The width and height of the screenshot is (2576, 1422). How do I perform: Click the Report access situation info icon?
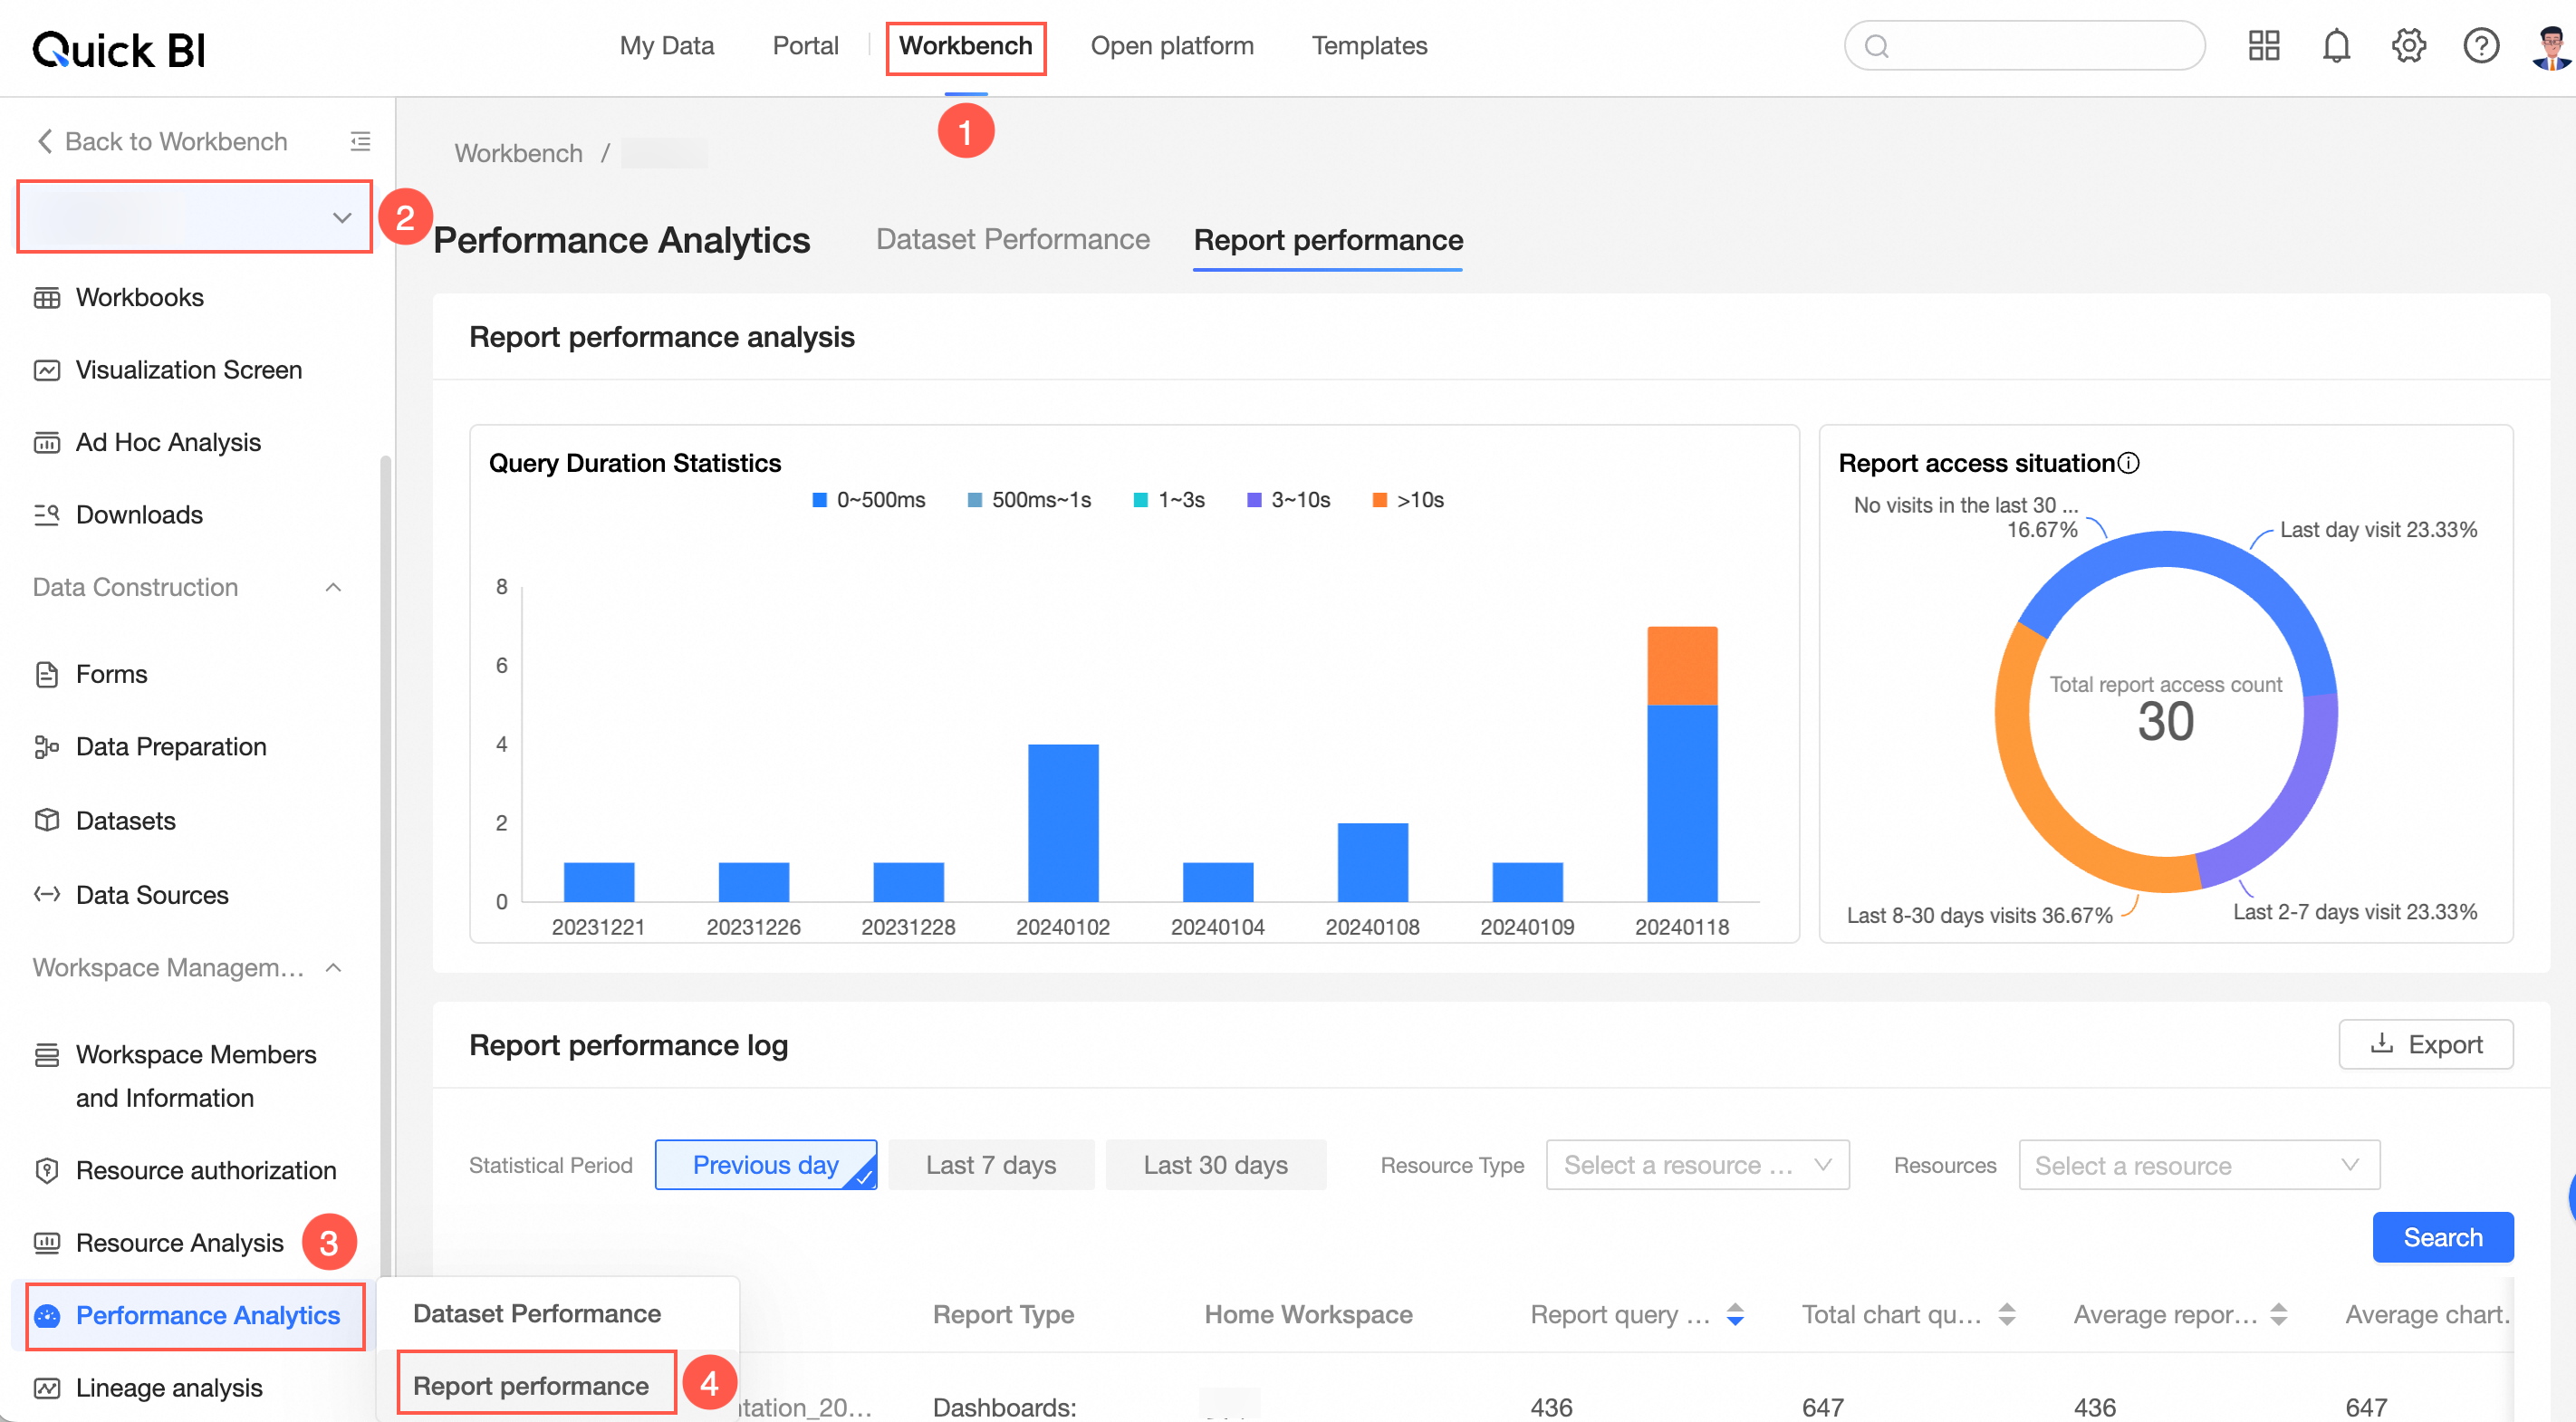[2129, 463]
